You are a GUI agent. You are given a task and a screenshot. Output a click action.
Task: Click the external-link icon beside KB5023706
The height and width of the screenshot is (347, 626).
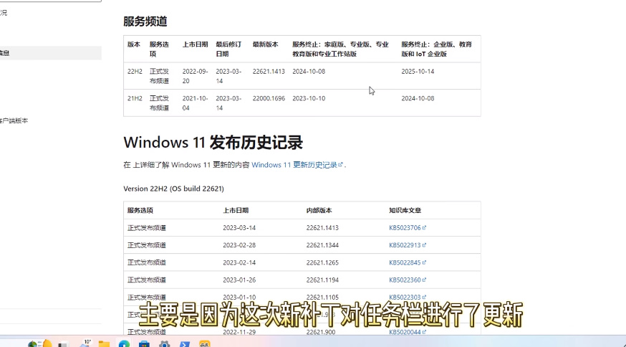pos(424,227)
